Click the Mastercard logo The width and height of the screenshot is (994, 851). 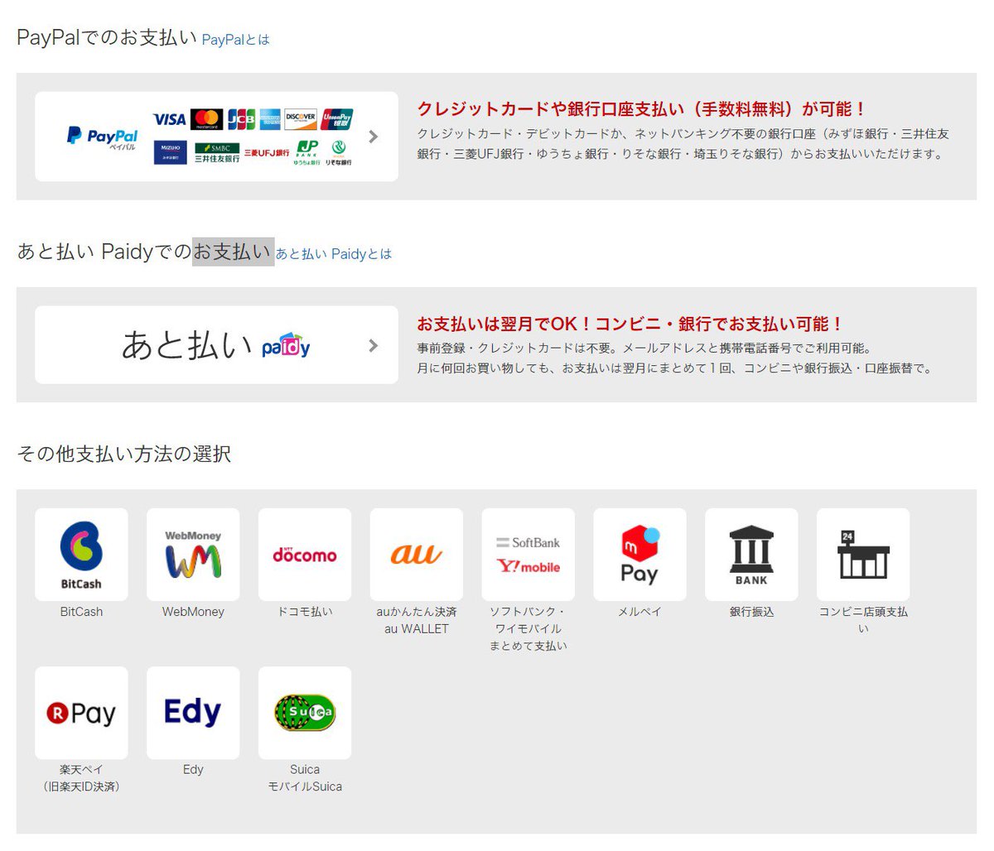(206, 119)
